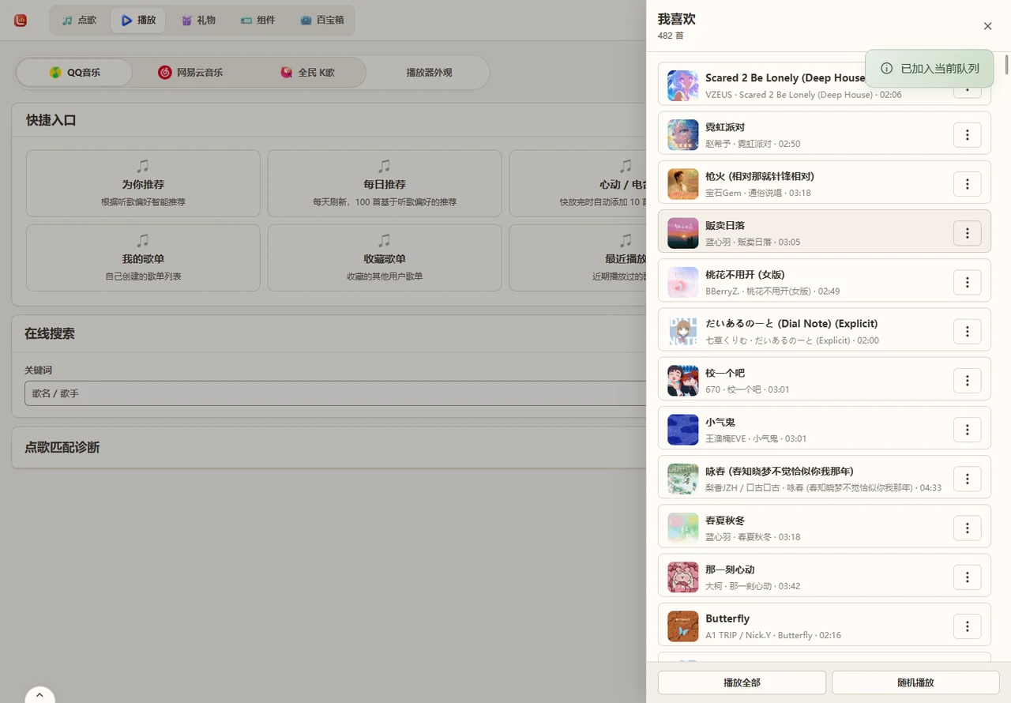Image resolution: width=1011 pixels, height=703 pixels.
Task: Open the more menu for 霓虹派对
Action: tap(967, 135)
